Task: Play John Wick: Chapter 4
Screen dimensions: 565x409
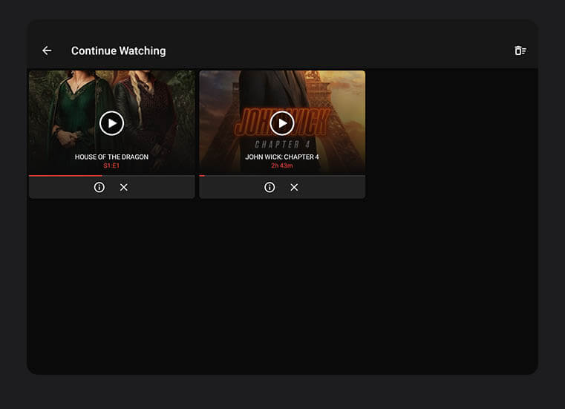Action: coord(282,123)
